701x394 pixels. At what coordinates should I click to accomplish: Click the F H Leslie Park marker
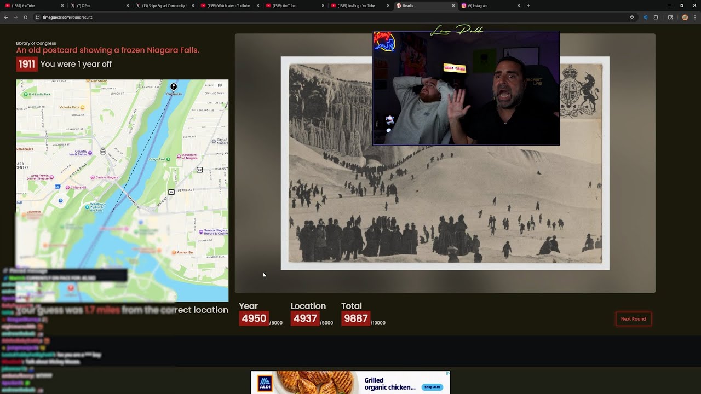(26, 95)
